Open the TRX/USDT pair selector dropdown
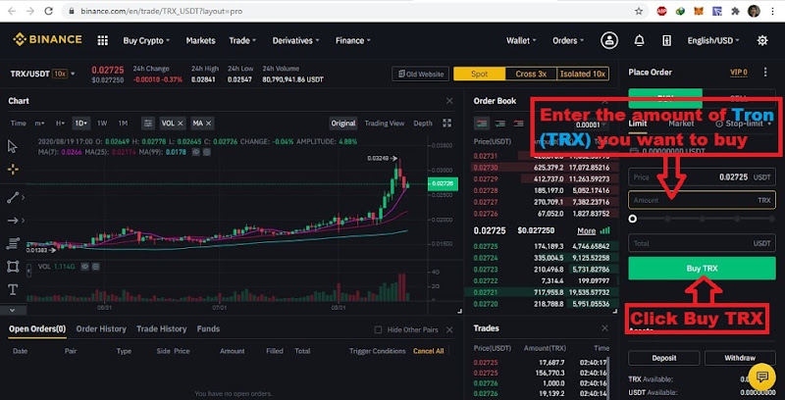This screenshot has height=400, width=785. [42, 74]
